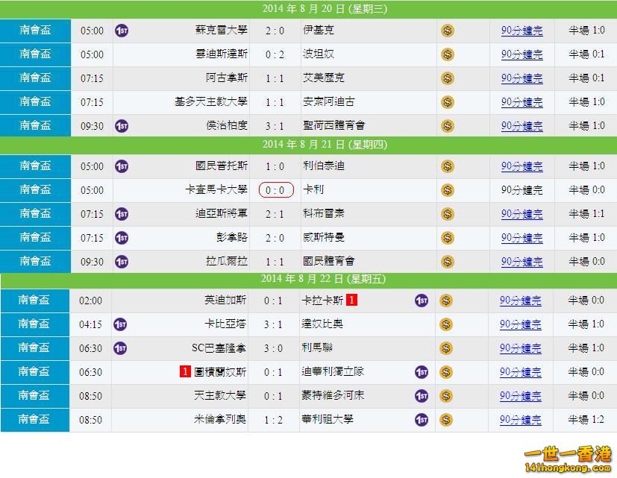Click team name 達奴比奧
The width and height of the screenshot is (617, 478).
coord(322,324)
